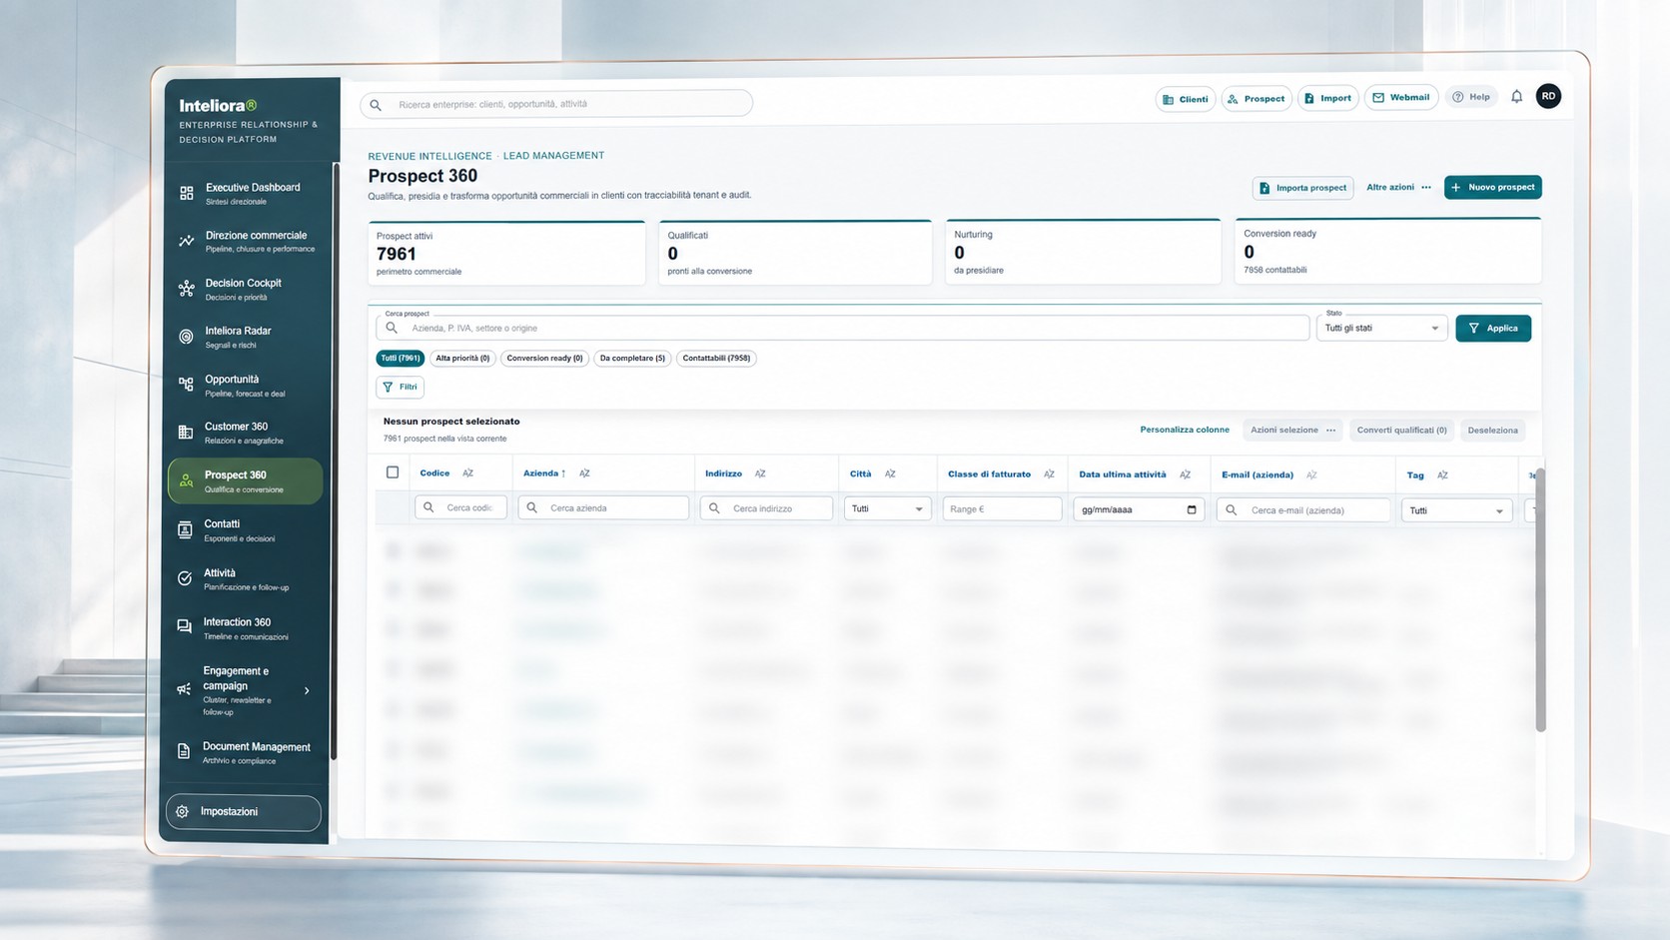The width and height of the screenshot is (1670, 940).
Task: Sort Città column with AZ icon
Action: click(x=890, y=473)
